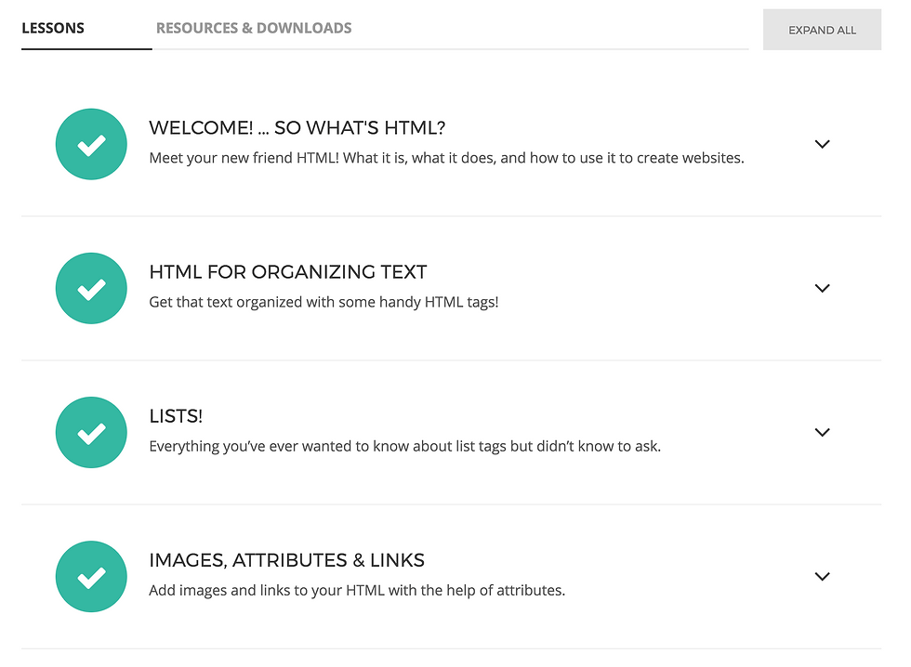The image size is (911, 667).
Task: Click the dark underline beneath Lessons tab
Action: pos(86,49)
